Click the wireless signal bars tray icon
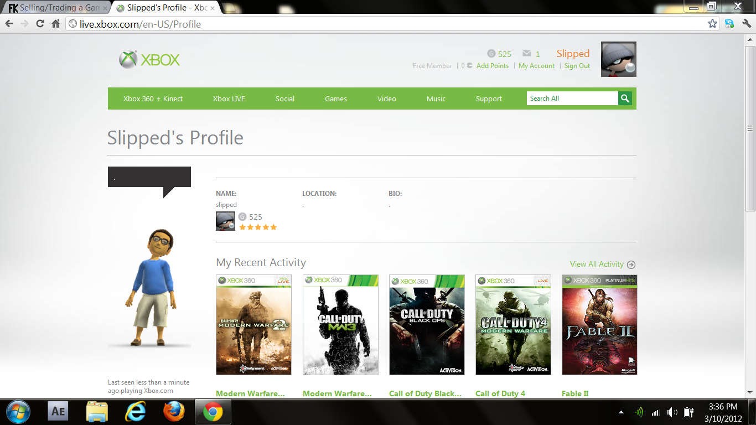The image size is (756, 425). point(656,412)
